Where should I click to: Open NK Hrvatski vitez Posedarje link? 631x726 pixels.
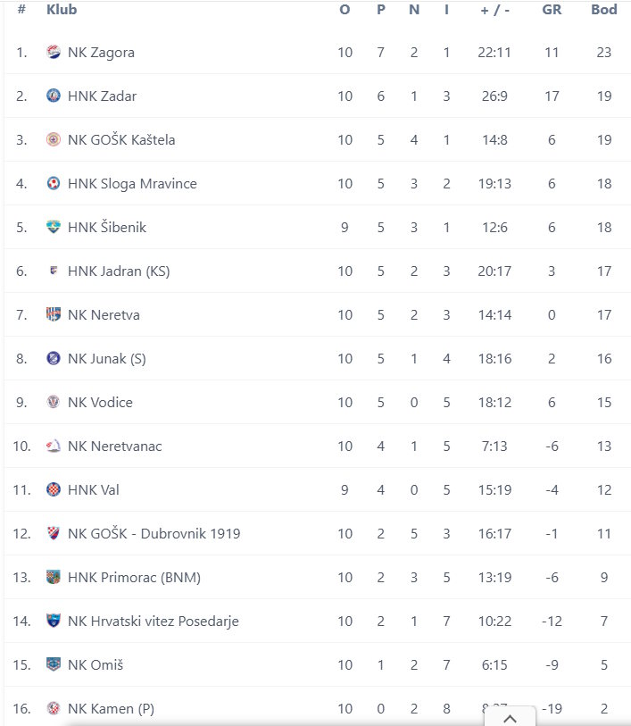pos(154,622)
